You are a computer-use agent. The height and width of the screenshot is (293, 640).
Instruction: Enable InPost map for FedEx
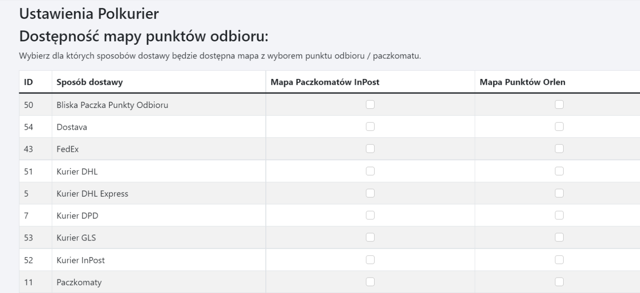click(x=370, y=148)
